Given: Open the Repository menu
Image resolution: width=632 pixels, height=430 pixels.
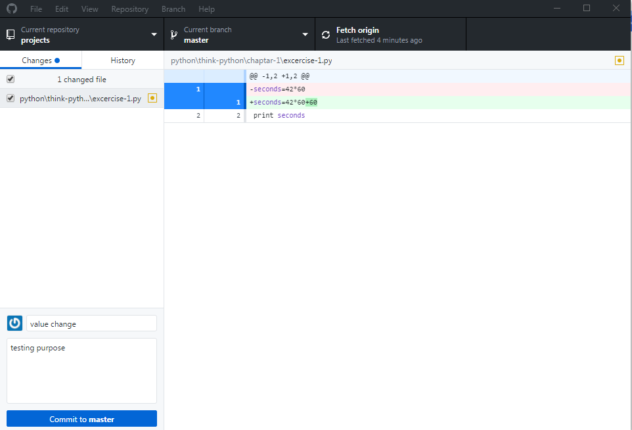Looking at the screenshot, I should click(129, 9).
